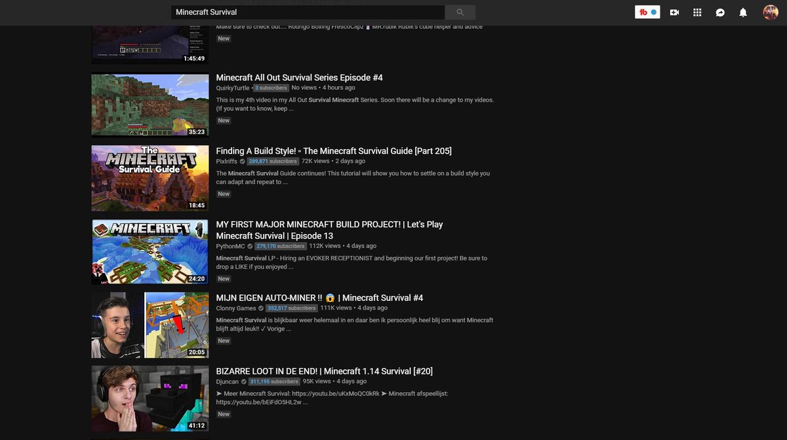Click the verified checkmark next to Clonny Games
Screen dimensions: 787x440
tap(261, 308)
